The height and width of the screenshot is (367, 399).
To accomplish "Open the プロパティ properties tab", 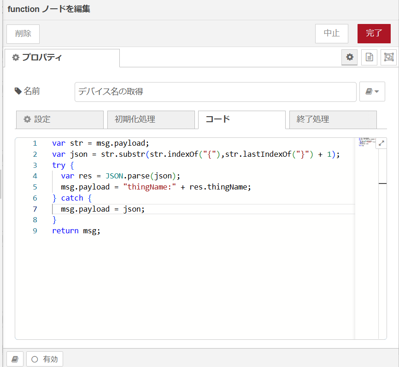I will coord(62,58).
